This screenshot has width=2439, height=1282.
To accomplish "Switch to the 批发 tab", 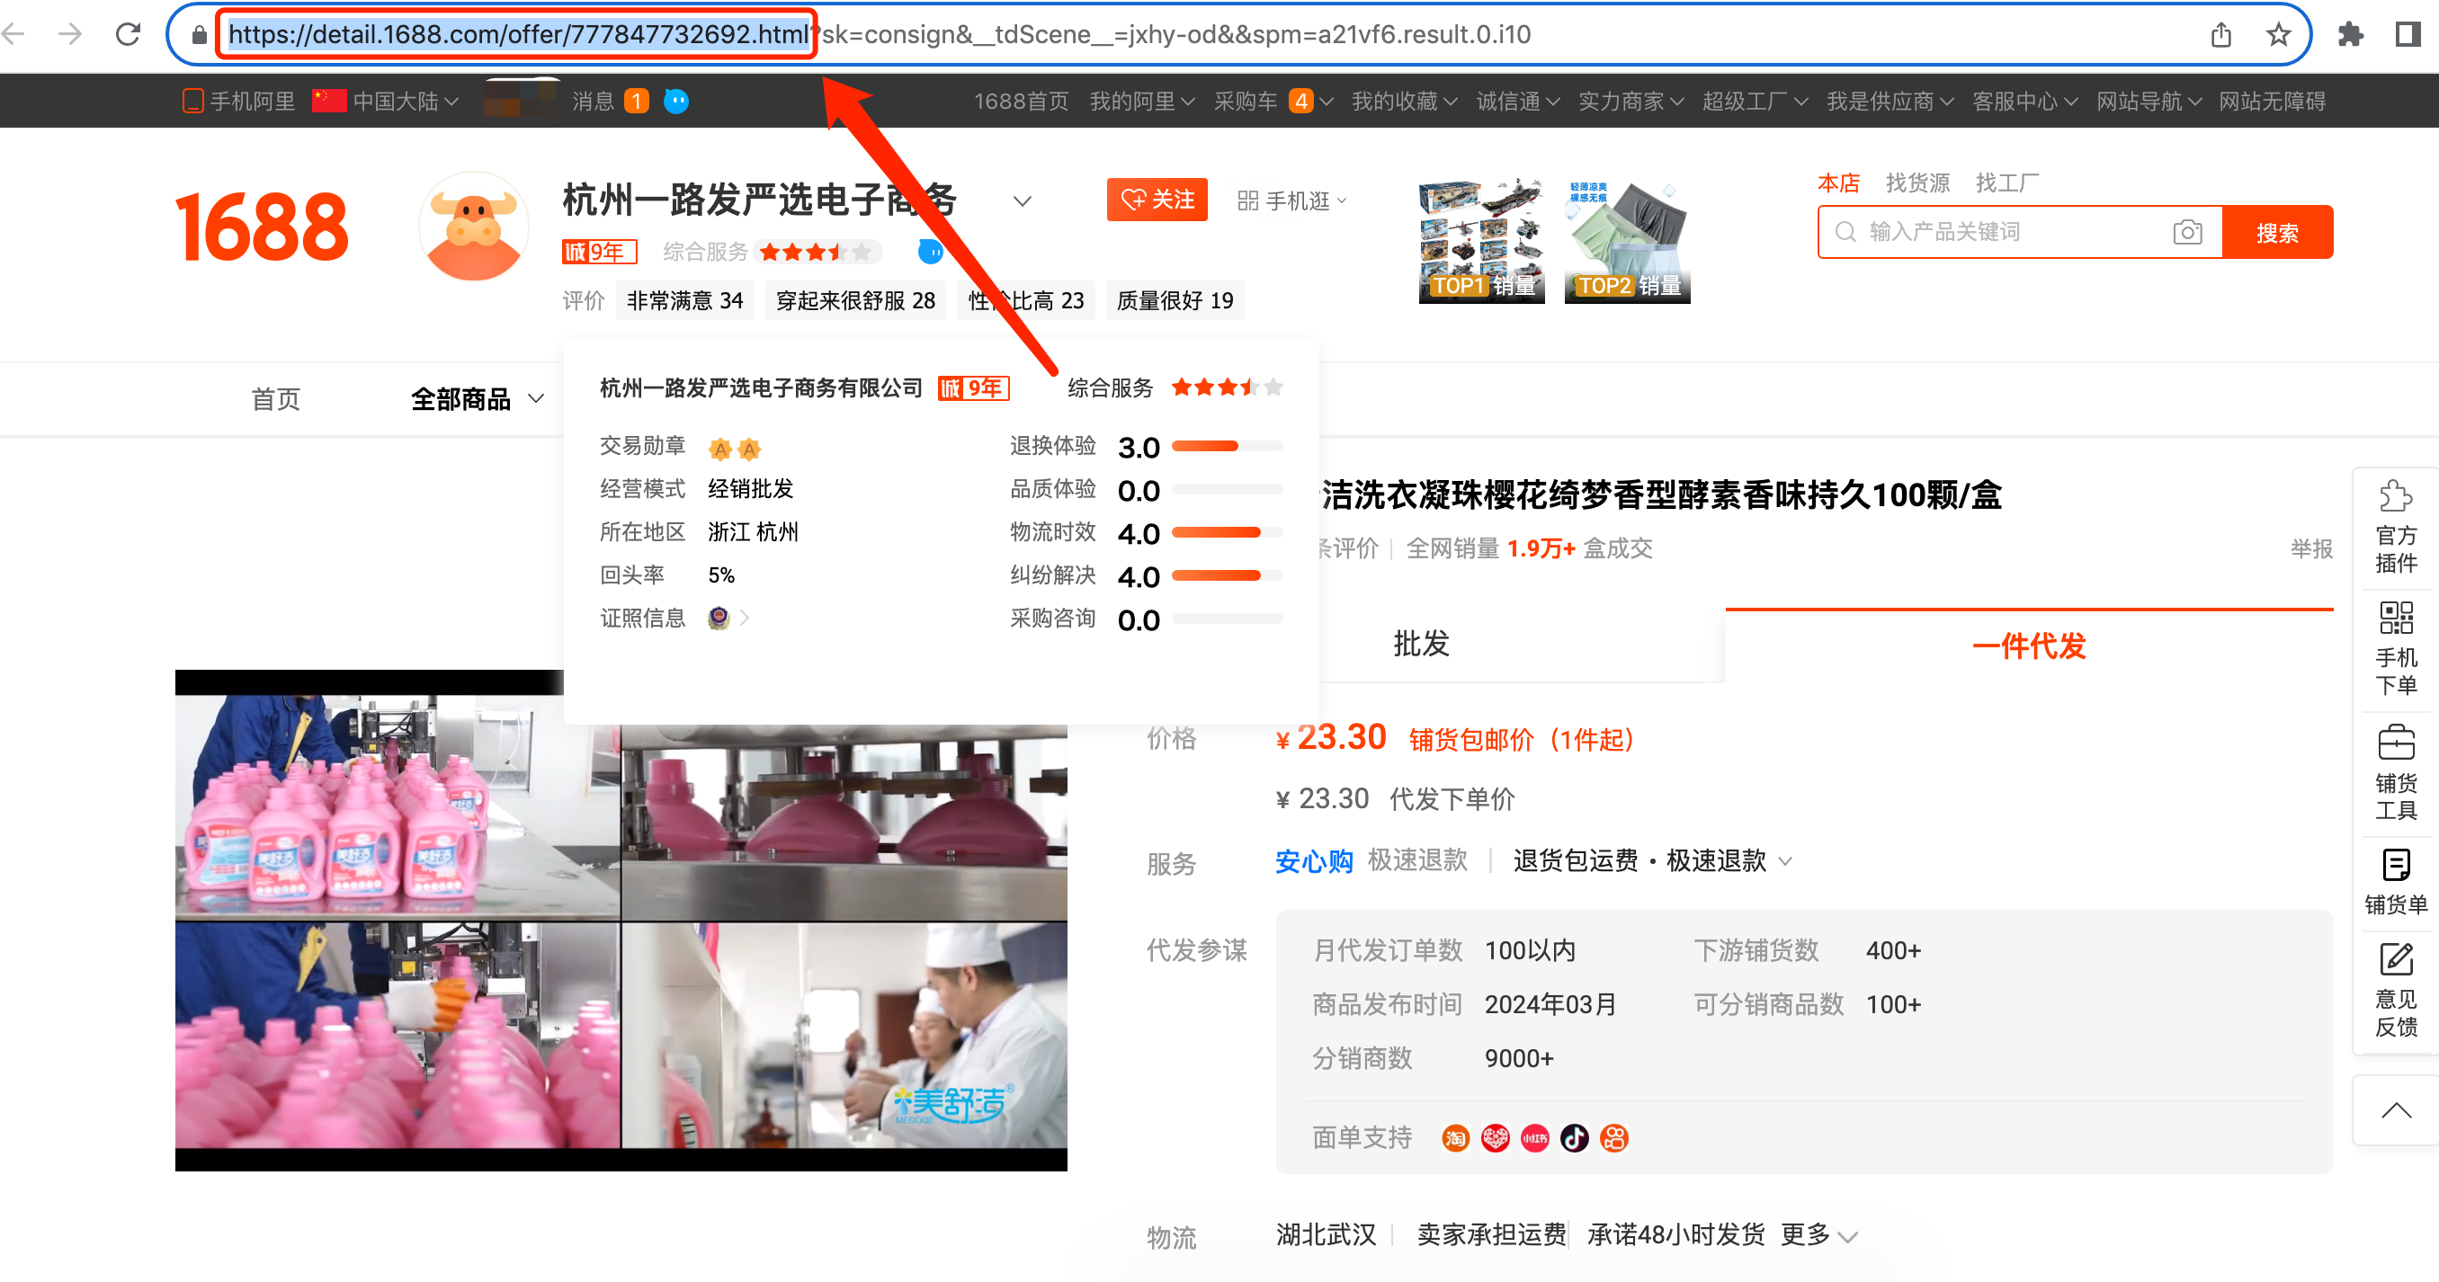I will pyautogui.click(x=1420, y=644).
